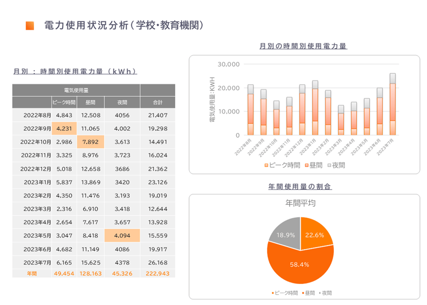Click the 昼間 legend entry below the pie chart
Image resolution: width=427 pixels, height=305 pixels.
click(308, 293)
